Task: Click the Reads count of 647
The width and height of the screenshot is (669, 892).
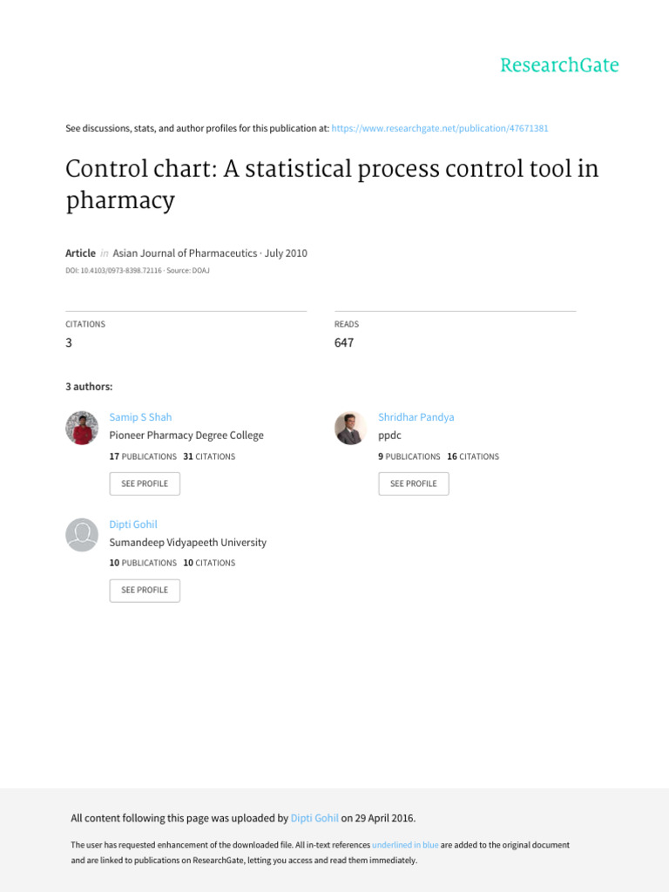Action: click(344, 343)
